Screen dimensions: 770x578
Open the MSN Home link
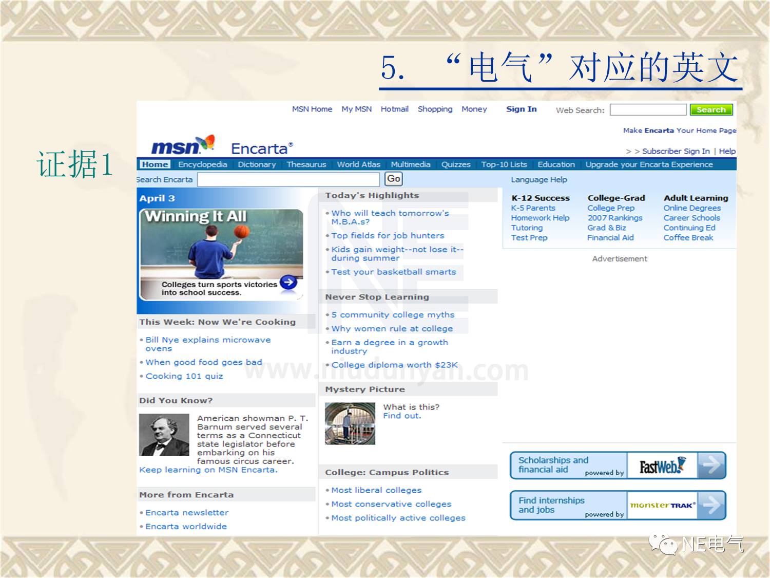[312, 109]
